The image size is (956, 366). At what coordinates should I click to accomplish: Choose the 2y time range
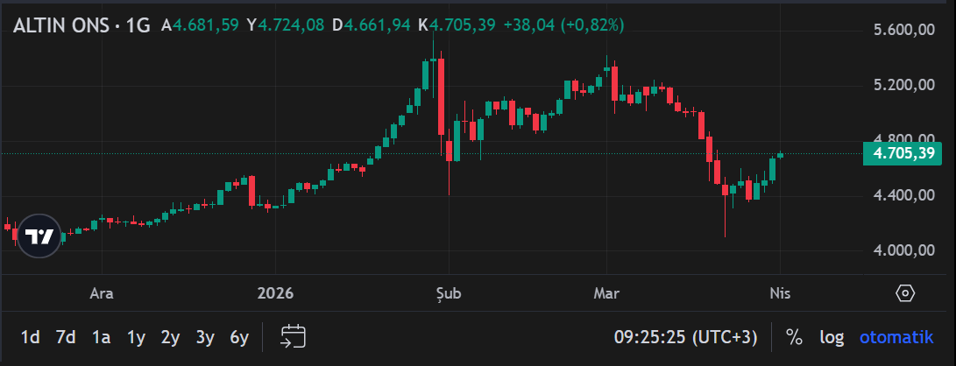click(x=170, y=337)
